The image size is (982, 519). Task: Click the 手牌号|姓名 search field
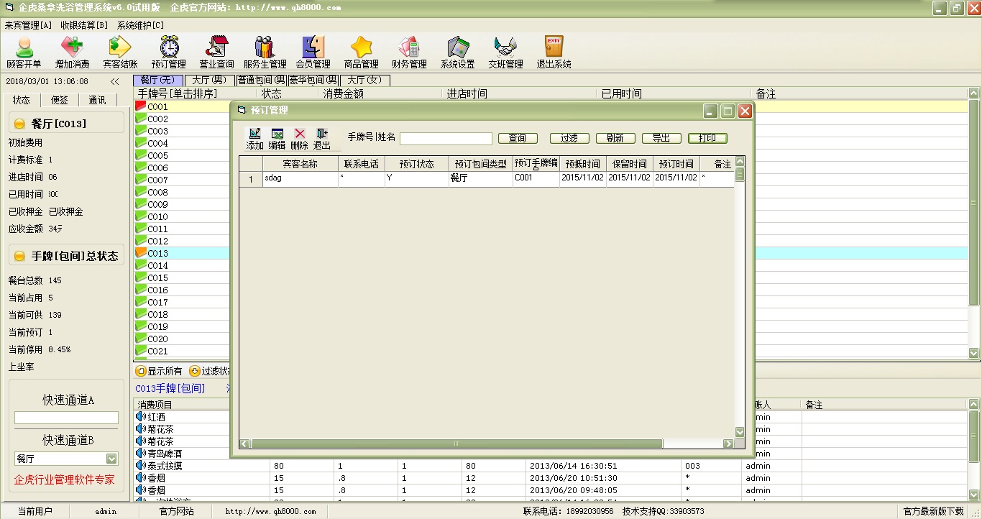click(446, 138)
